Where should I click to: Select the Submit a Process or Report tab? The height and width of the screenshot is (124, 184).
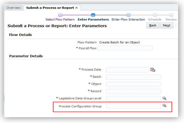50,8
